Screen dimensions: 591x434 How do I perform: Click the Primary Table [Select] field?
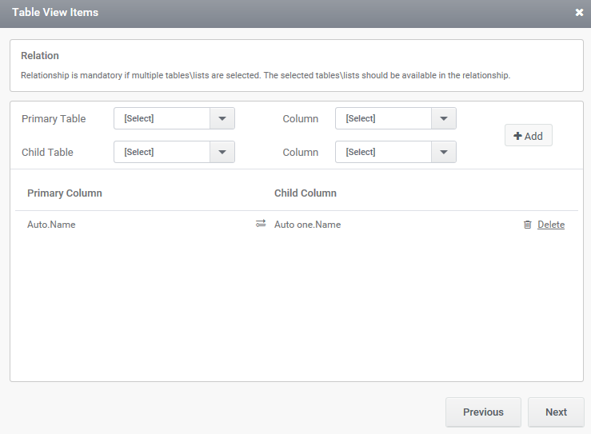[162, 118]
